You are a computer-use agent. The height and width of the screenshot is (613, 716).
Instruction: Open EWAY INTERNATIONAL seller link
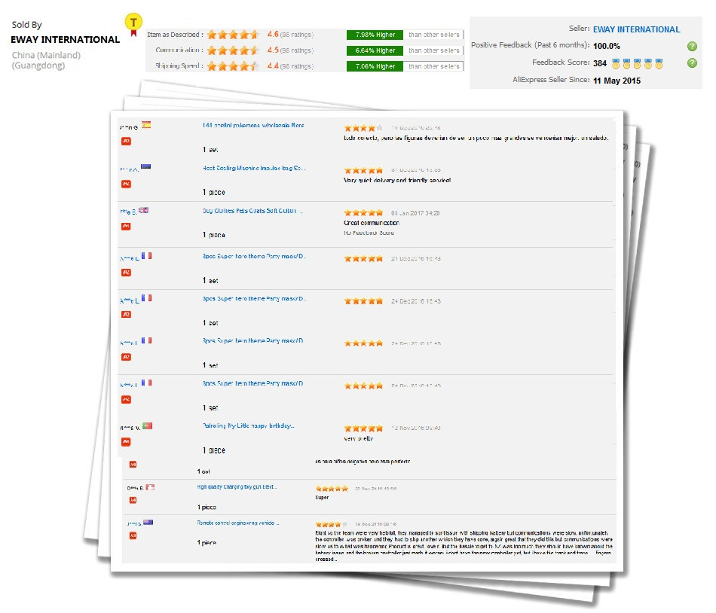[x=636, y=29]
